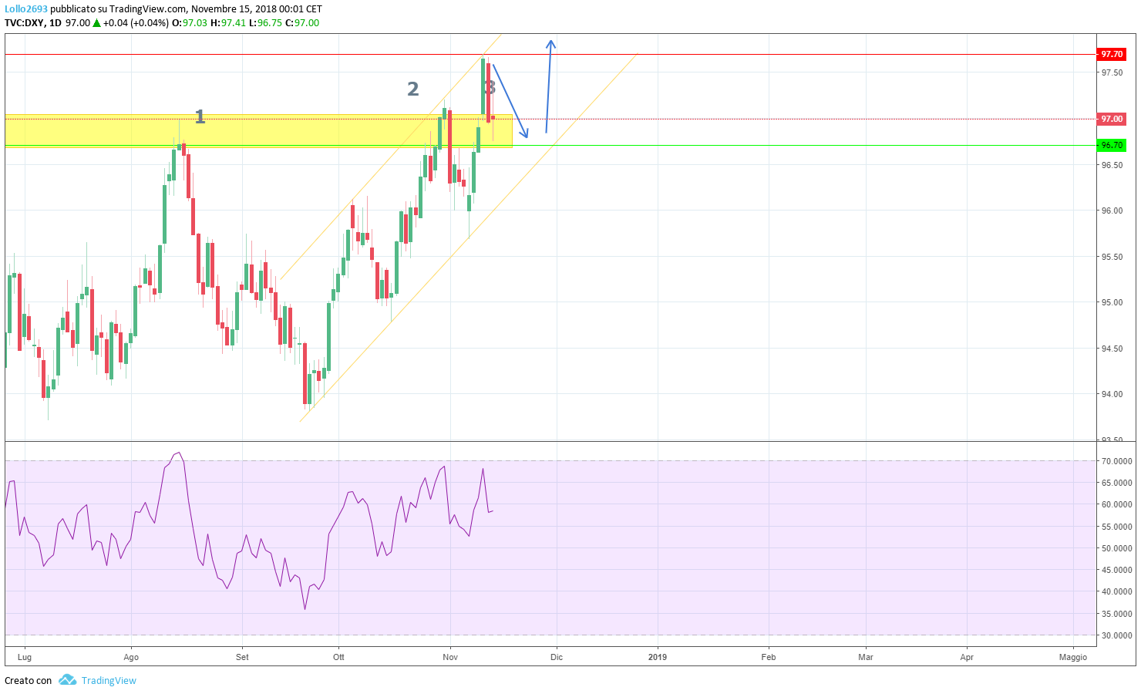Click the wave label 2 annotation
1141x694 pixels.
click(413, 89)
